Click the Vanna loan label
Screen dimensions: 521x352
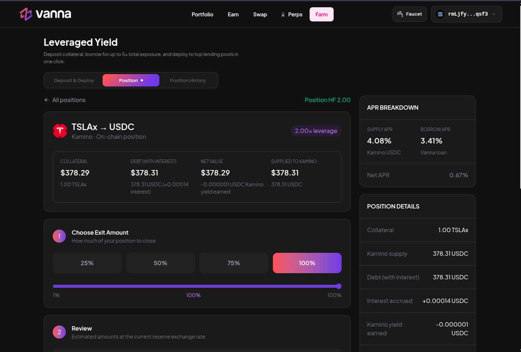[x=433, y=153]
